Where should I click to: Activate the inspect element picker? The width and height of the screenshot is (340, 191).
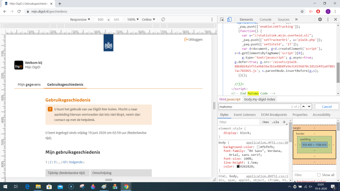(222, 20)
